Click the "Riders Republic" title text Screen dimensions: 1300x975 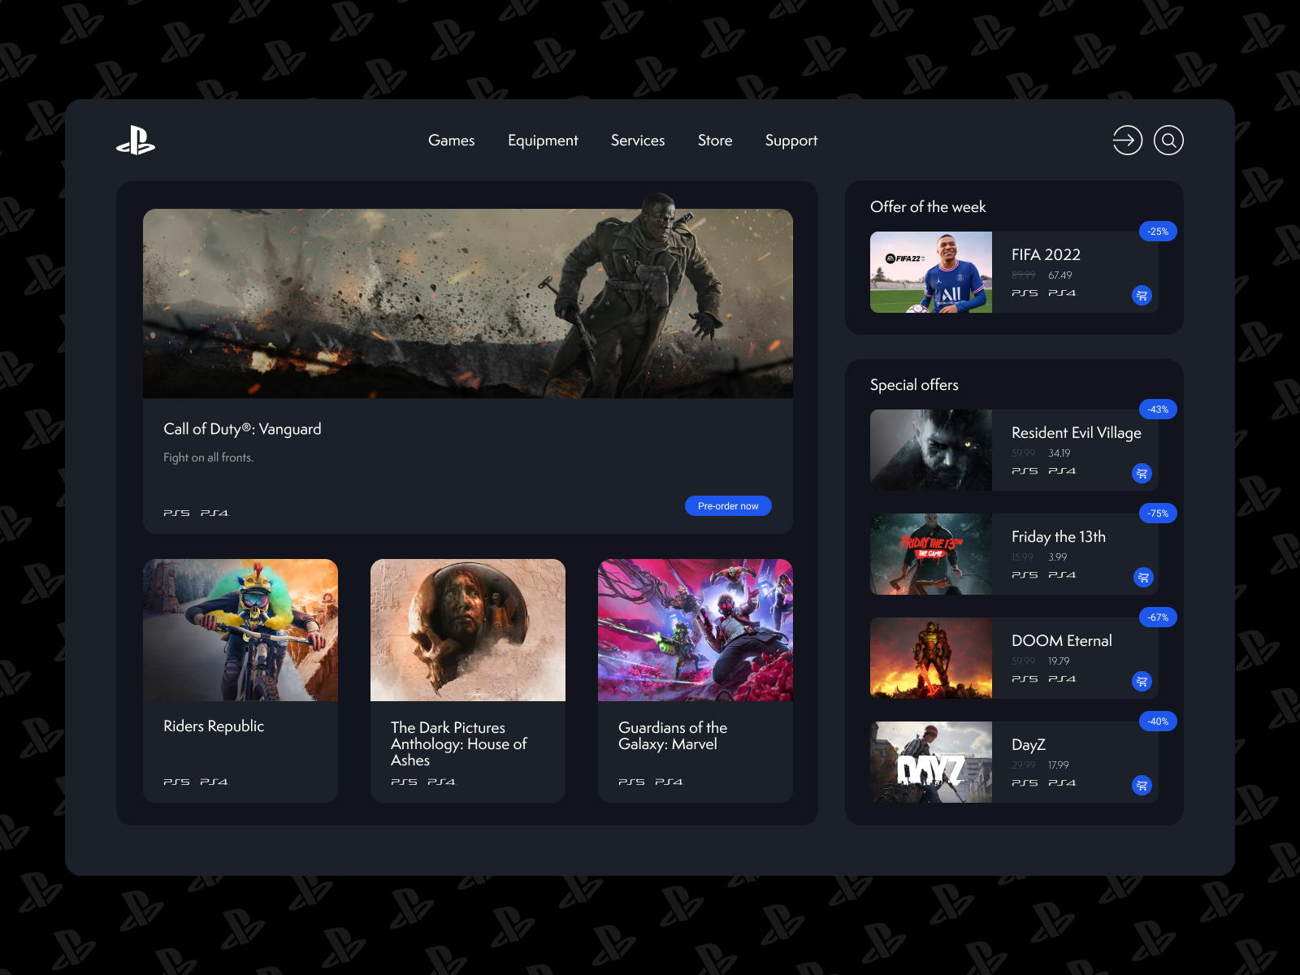pos(214,726)
